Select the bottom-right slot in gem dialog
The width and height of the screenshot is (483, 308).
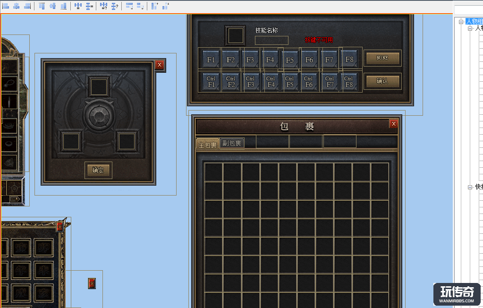pos(127,142)
